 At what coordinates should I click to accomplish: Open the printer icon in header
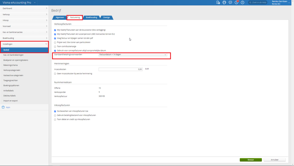[224, 2]
